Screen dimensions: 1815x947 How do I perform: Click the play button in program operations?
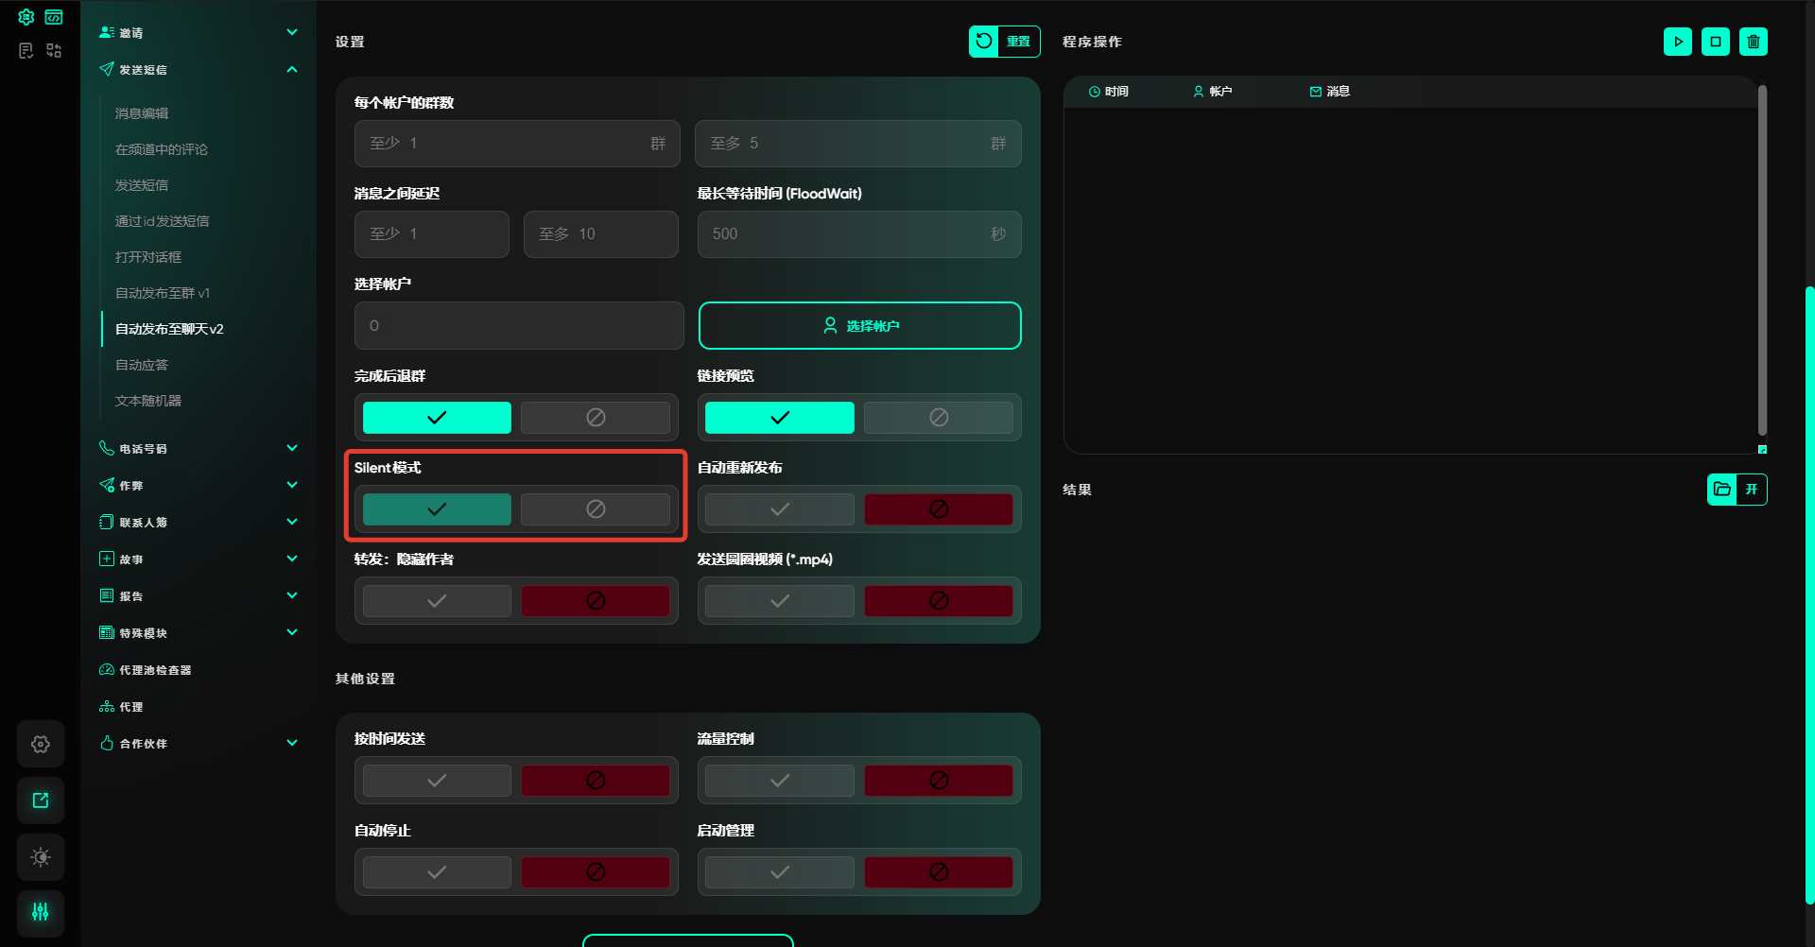(1677, 42)
